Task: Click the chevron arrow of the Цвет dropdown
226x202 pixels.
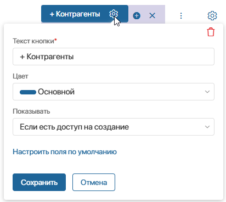Action: [207, 92]
